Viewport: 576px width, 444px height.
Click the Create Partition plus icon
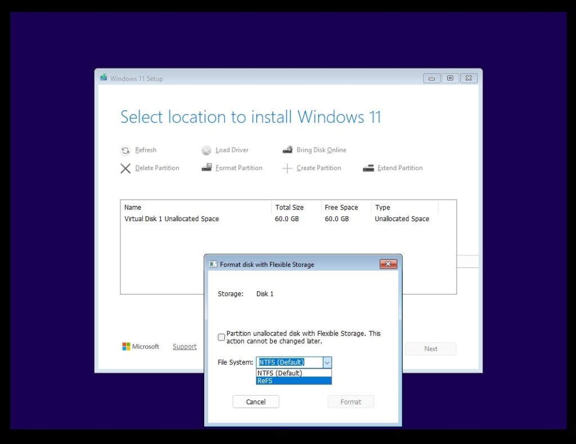coord(287,168)
